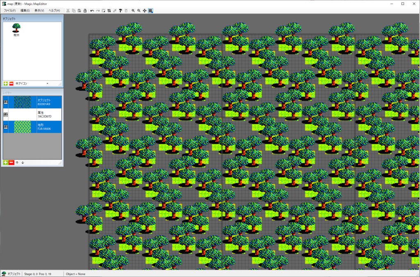Image resolution: width=420 pixels, height=277 pixels.
Task: Select the paint roller fill tool
Action: point(120,11)
